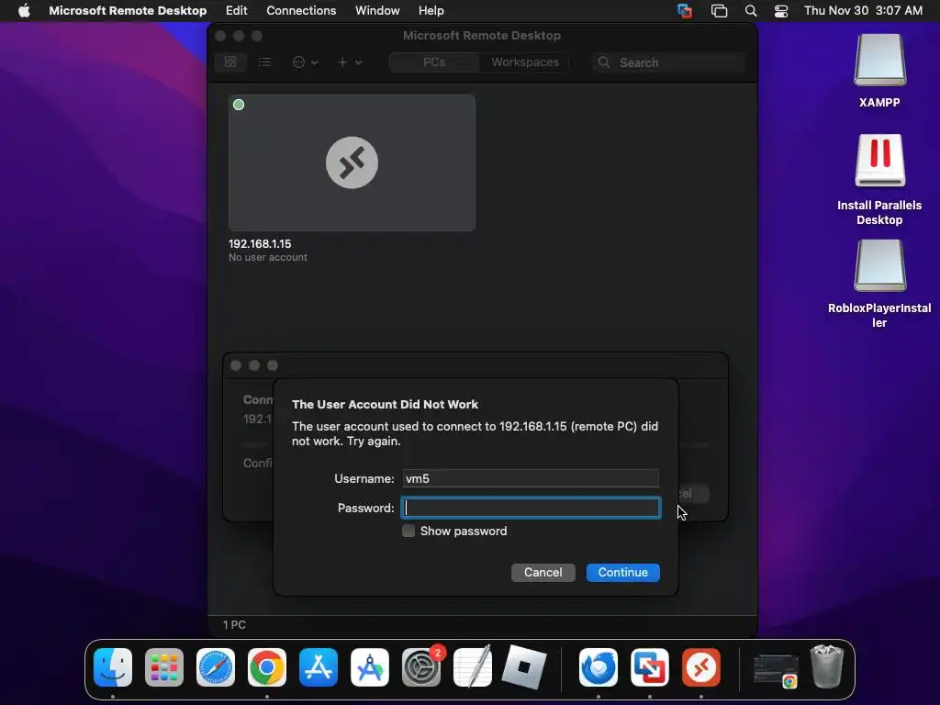Select the Workspaces tab
940x705 pixels.
[524, 62]
